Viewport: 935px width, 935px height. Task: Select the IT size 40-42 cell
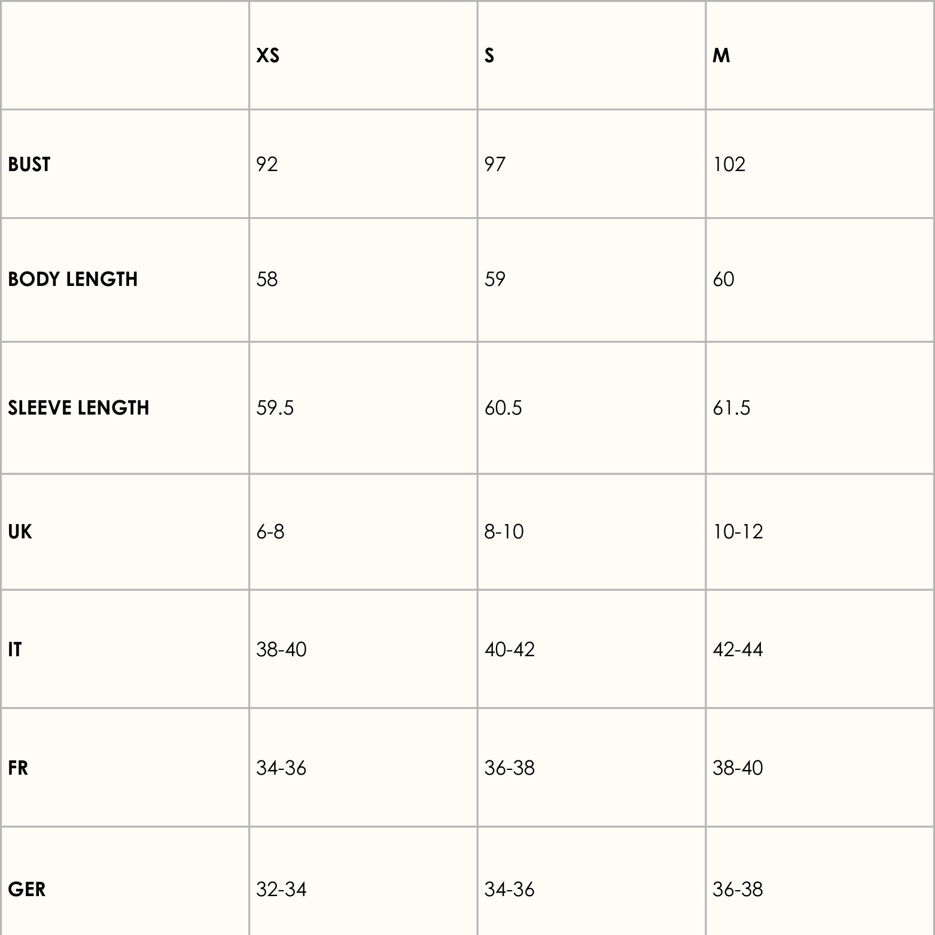(510, 650)
